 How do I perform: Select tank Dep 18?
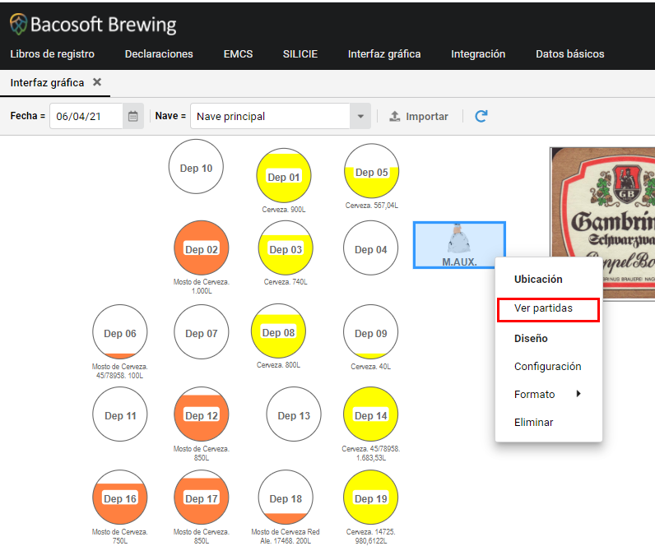(x=286, y=497)
